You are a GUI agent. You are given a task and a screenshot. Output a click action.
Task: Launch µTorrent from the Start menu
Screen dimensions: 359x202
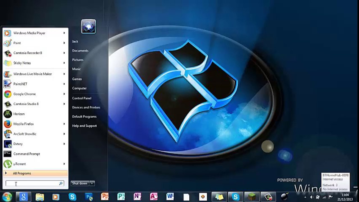[35, 164]
